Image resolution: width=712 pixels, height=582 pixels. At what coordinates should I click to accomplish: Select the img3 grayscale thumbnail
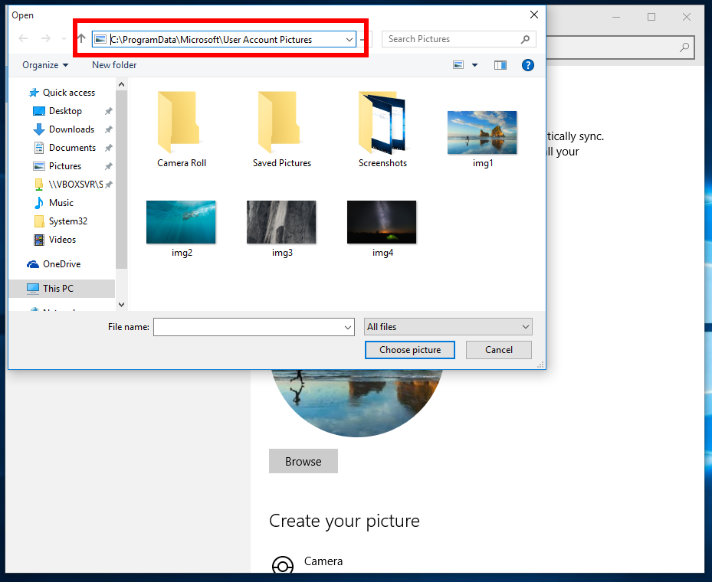[x=281, y=221]
